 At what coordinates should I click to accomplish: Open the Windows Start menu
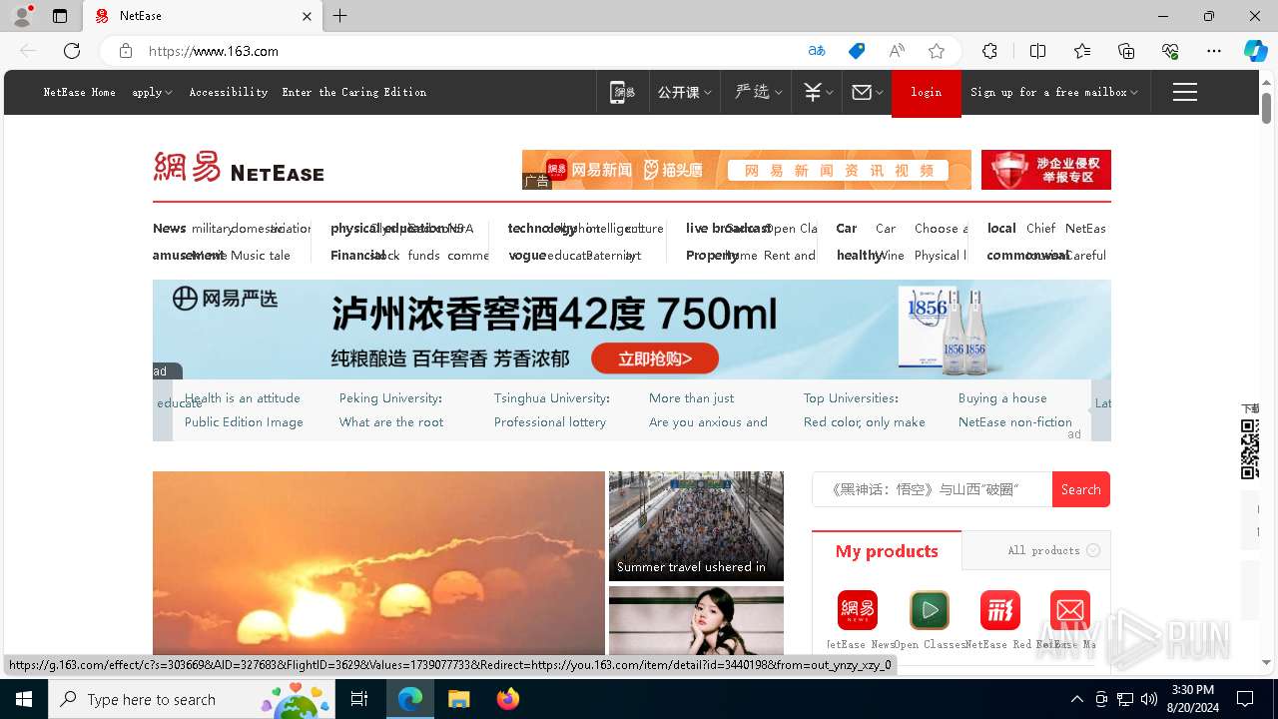click(x=24, y=699)
